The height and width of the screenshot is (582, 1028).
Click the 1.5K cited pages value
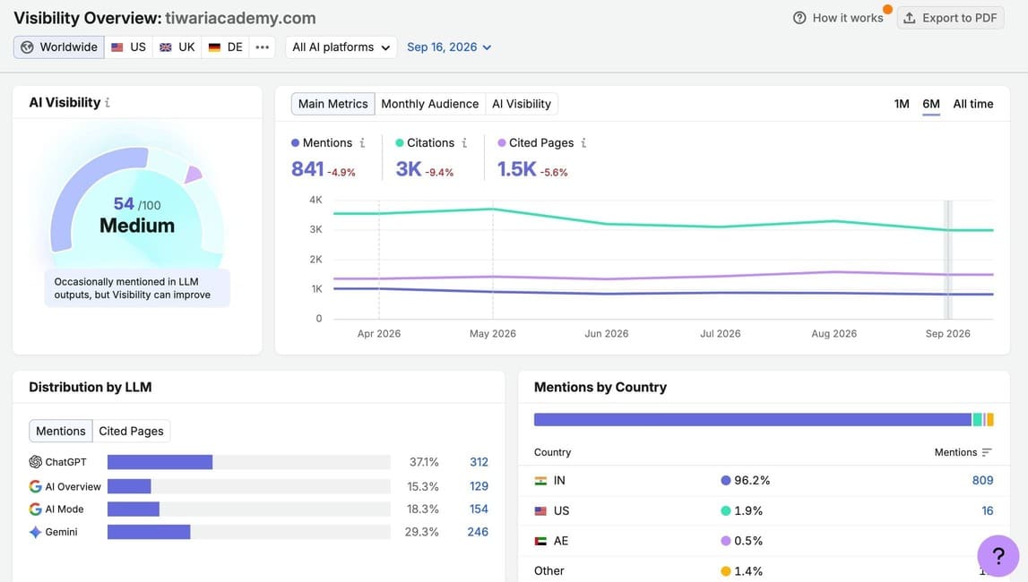click(516, 169)
